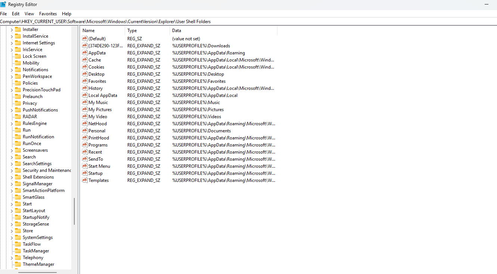Viewport: 497px width, 274px height.
Task: Expand the Policies key
Action: 11,83
